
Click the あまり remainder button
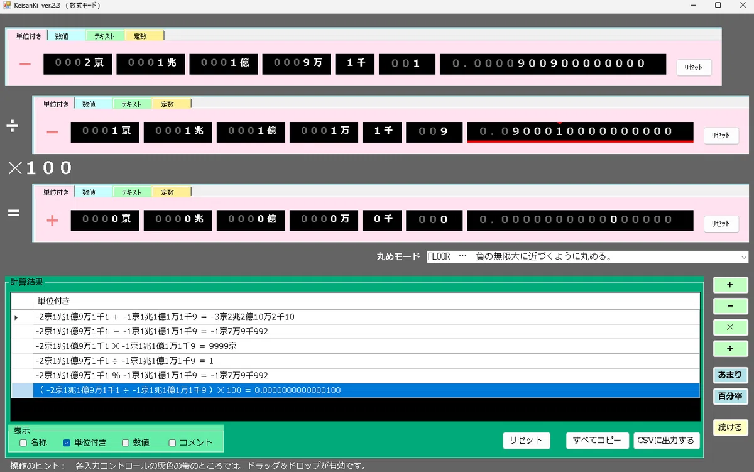[730, 375]
